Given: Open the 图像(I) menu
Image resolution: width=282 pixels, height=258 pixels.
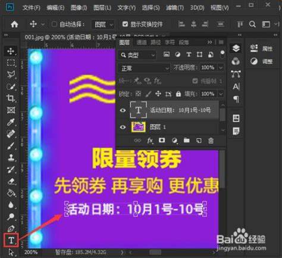Looking at the screenshot, I should pos(79,8).
